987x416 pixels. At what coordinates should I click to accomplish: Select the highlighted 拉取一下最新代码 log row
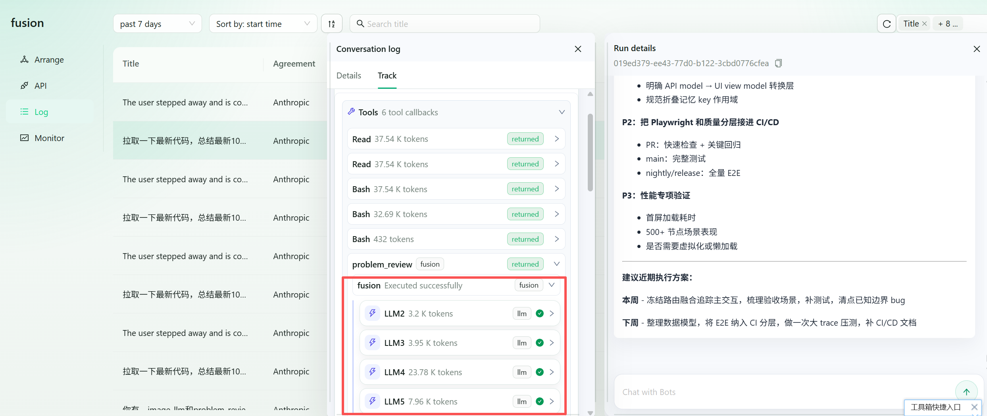pyautogui.click(x=220, y=141)
